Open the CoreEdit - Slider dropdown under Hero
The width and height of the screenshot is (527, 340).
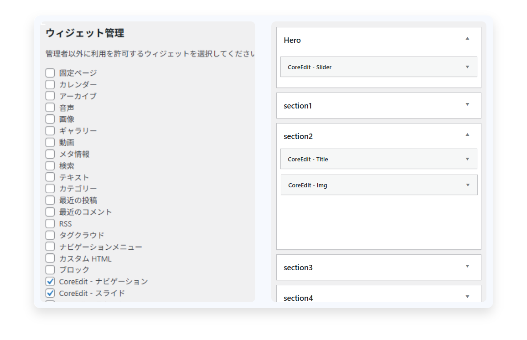coord(467,67)
